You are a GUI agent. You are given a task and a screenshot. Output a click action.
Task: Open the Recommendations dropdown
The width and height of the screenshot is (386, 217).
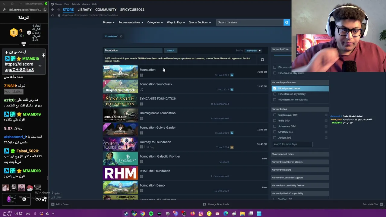click(x=131, y=22)
